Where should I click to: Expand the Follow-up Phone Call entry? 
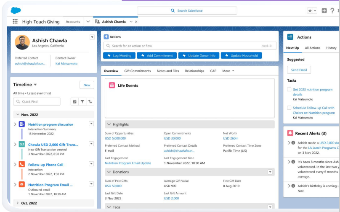click(x=15, y=165)
